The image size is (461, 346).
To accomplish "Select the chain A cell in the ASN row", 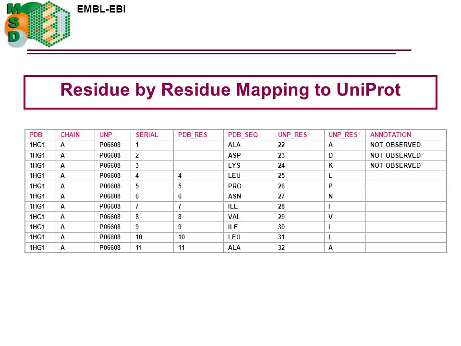I will [x=62, y=196].
